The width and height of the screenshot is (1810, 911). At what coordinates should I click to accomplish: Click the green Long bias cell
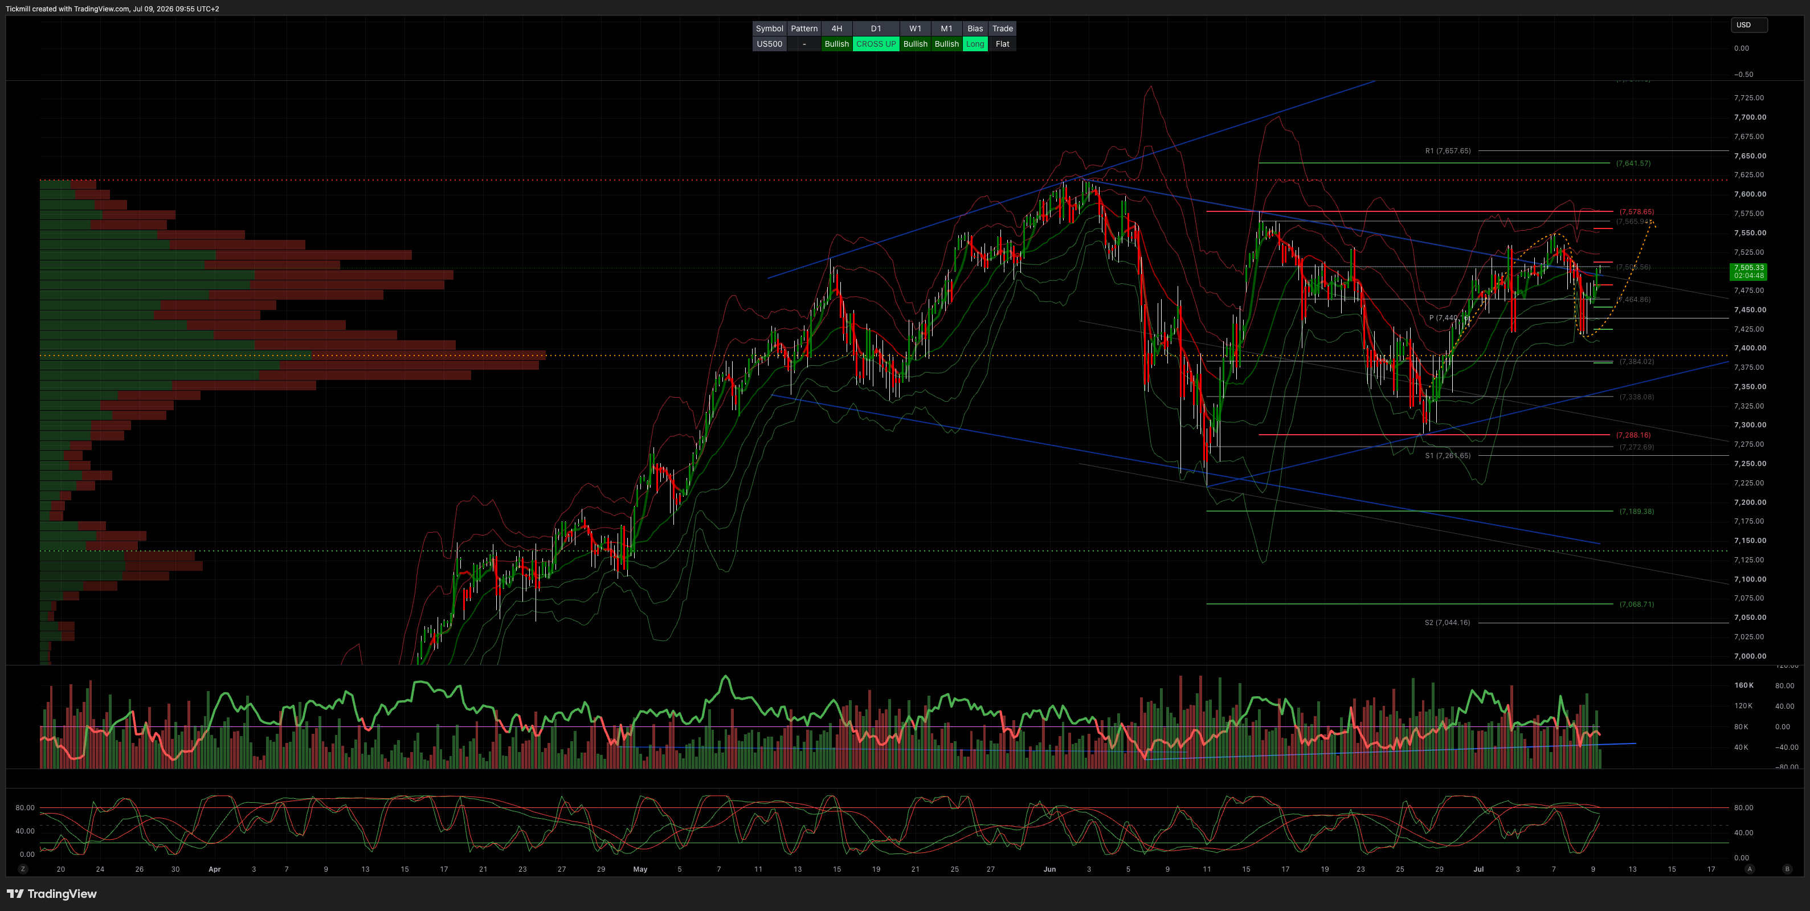pos(975,43)
